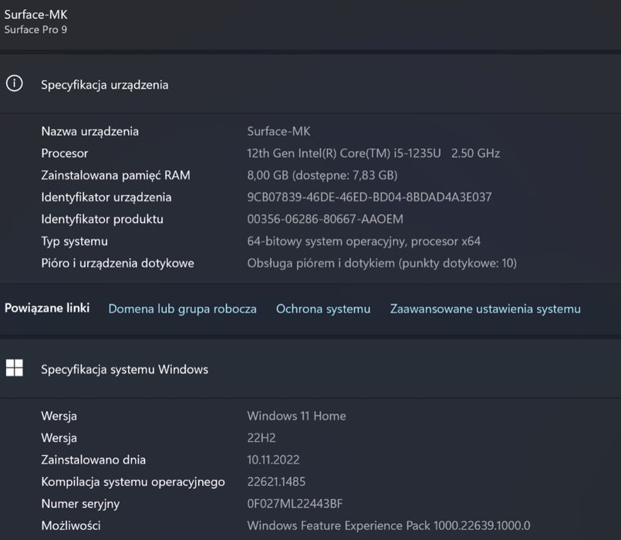Select the 22621.1485 build number
Viewport: 621px width, 540px height.
[x=276, y=482]
